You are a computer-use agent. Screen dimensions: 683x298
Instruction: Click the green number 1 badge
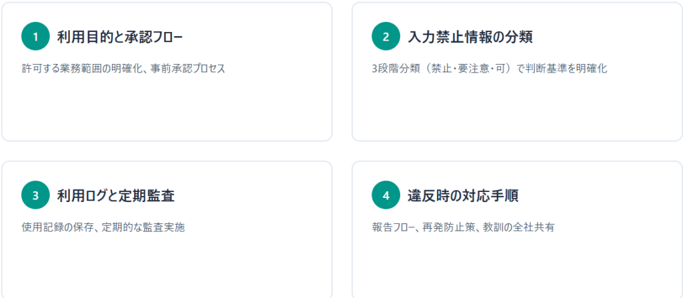coord(35,37)
